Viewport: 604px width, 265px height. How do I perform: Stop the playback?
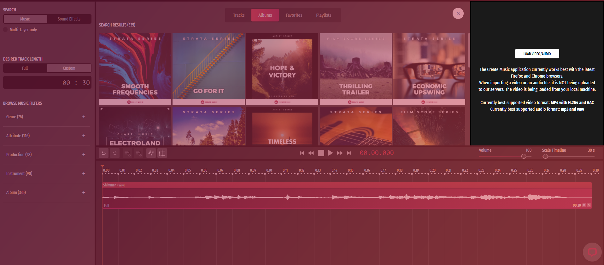321,153
